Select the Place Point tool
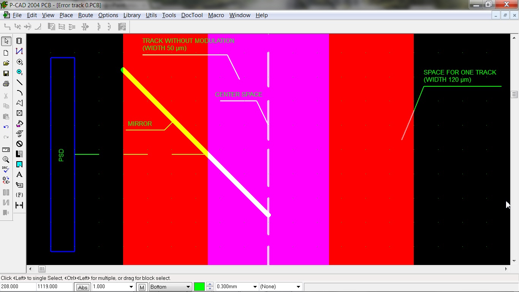Screen dimensions: 519x292 pos(19,113)
